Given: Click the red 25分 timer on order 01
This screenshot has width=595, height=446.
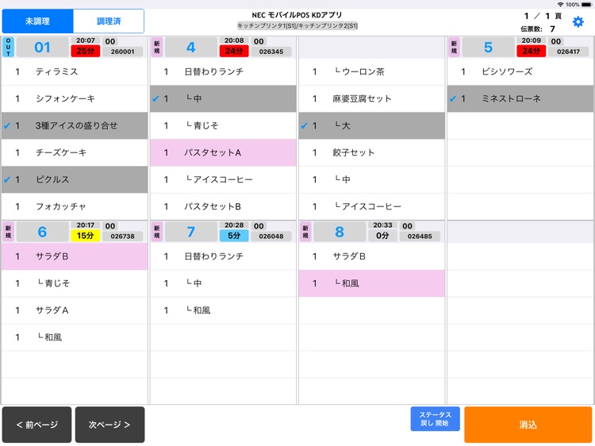Looking at the screenshot, I should click(x=86, y=51).
